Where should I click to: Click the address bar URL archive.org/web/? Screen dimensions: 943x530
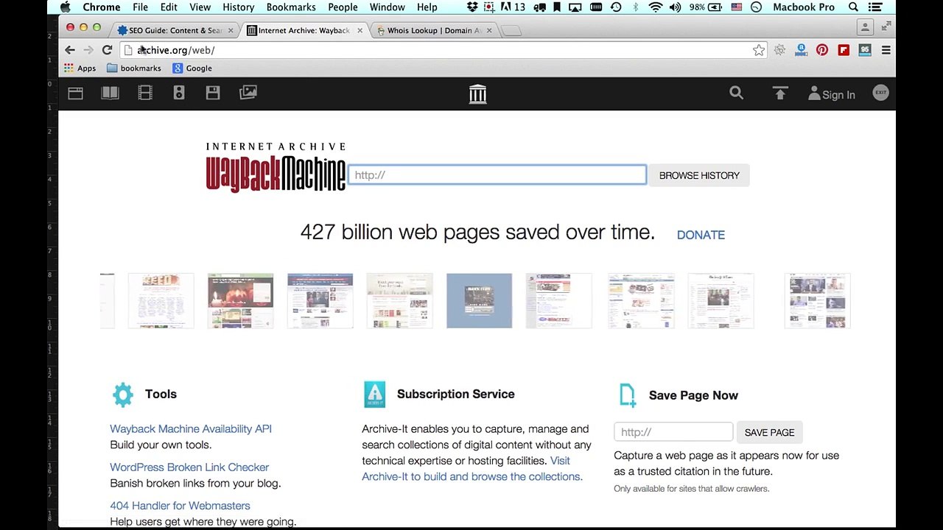175,50
